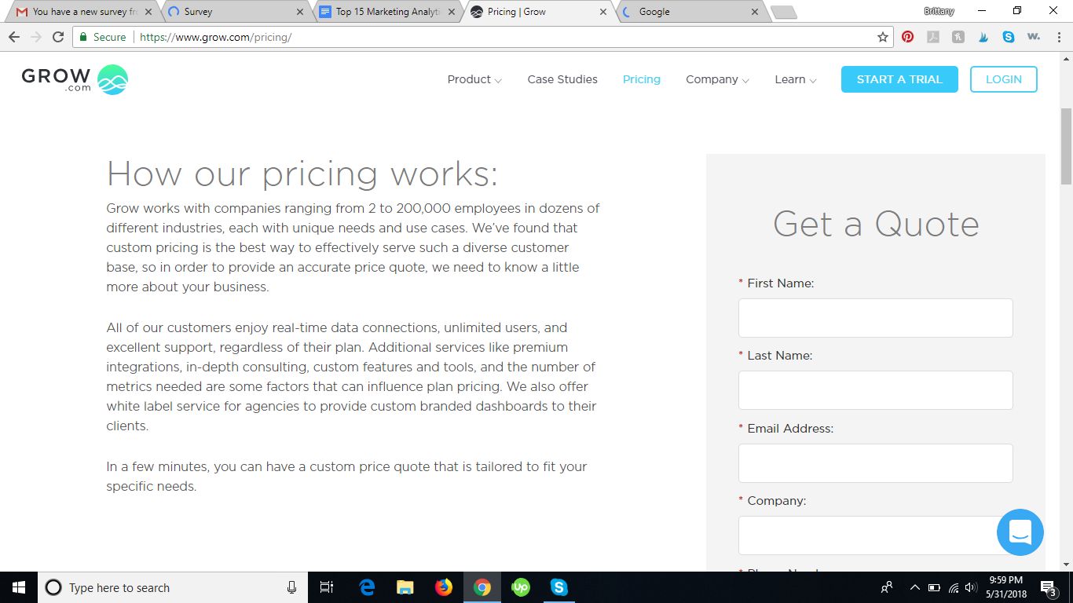Click the Brittany profile button
1073x603 pixels.
click(939, 11)
